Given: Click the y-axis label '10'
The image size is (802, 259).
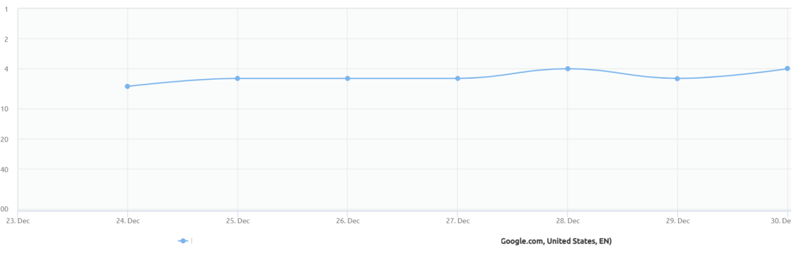Looking at the screenshot, I should (x=5, y=109).
